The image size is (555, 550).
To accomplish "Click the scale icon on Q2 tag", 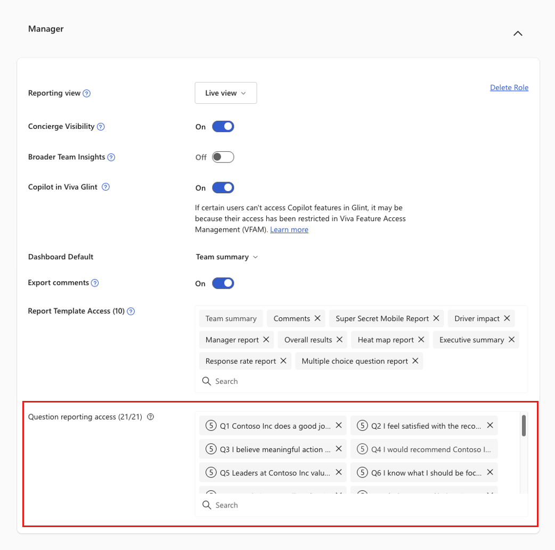I will [x=362, y=425].
